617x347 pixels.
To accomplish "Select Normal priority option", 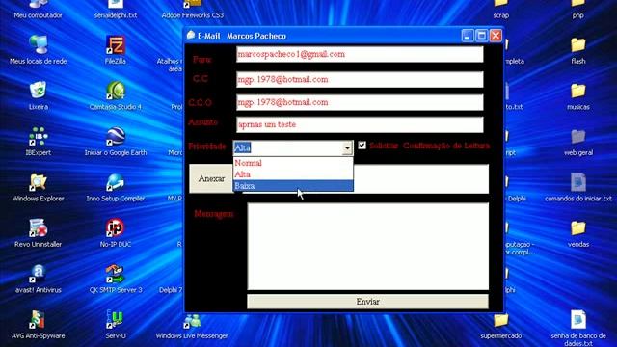I will click(293, 163).
